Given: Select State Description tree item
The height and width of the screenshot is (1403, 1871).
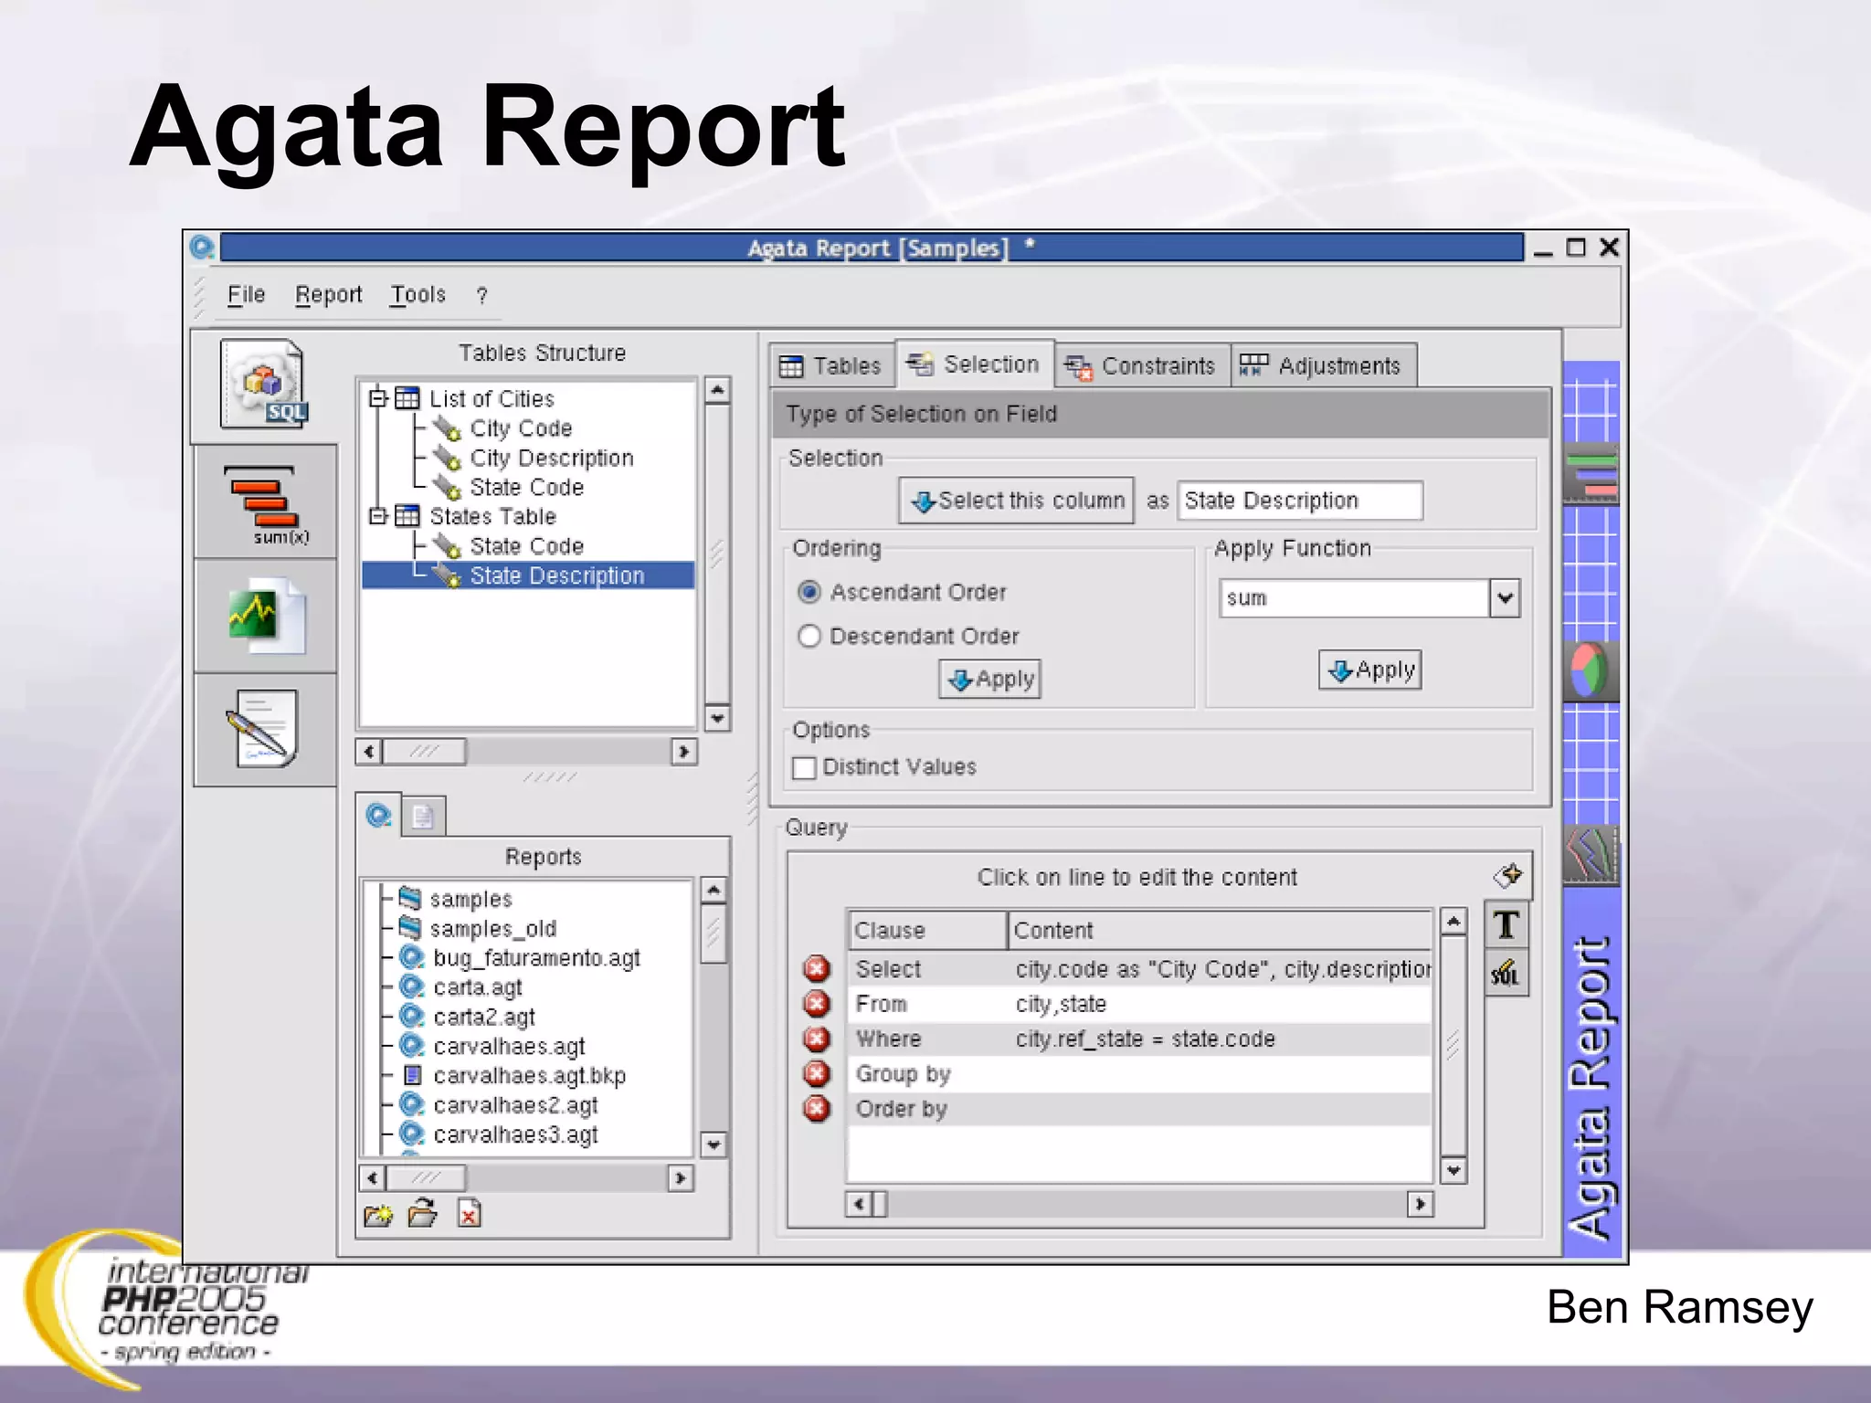Looking at the screenshot, I should (556, 575).
